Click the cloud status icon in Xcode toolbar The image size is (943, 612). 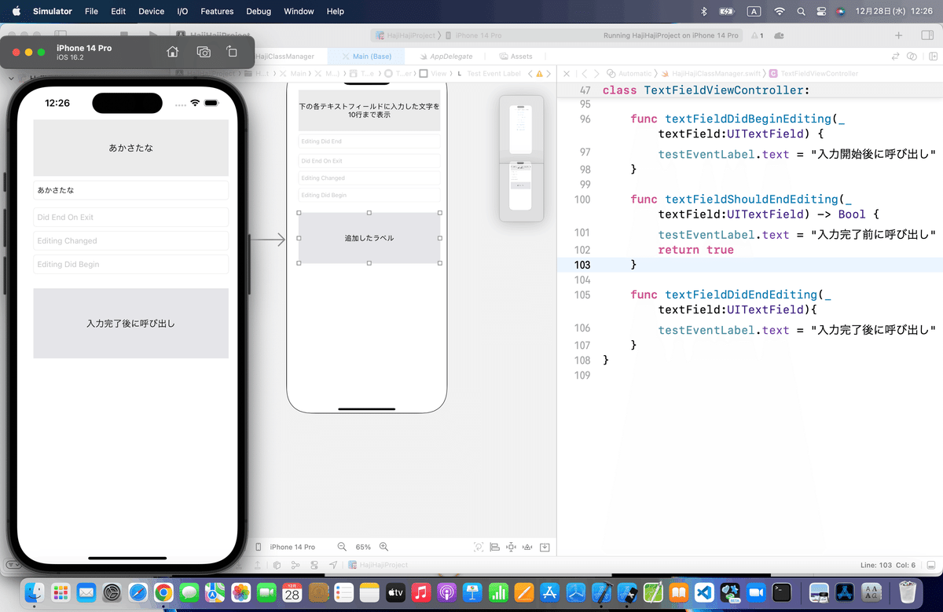click(779, 35)
